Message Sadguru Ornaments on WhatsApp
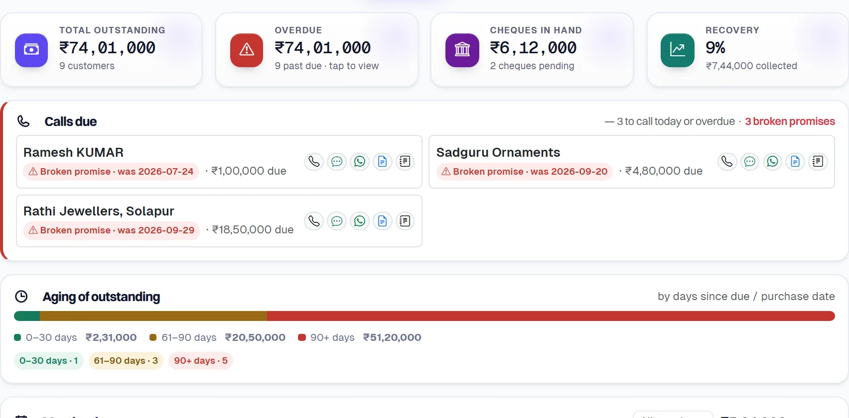 click(x=773, y=162)
